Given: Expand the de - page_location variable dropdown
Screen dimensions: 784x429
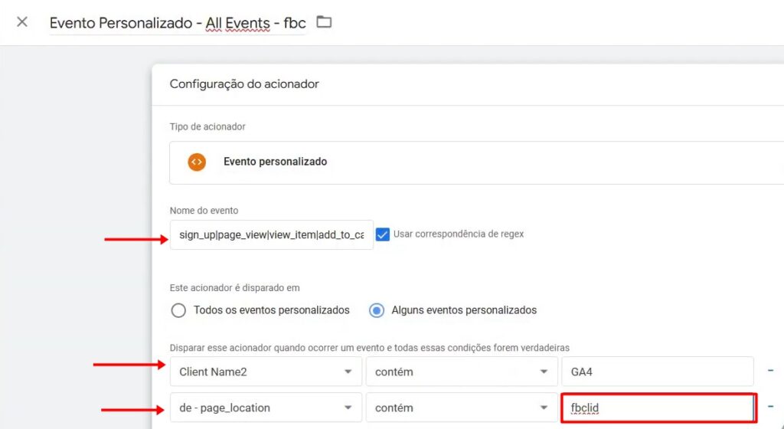Looking at the screenshot, I should (x=266, y=408).
